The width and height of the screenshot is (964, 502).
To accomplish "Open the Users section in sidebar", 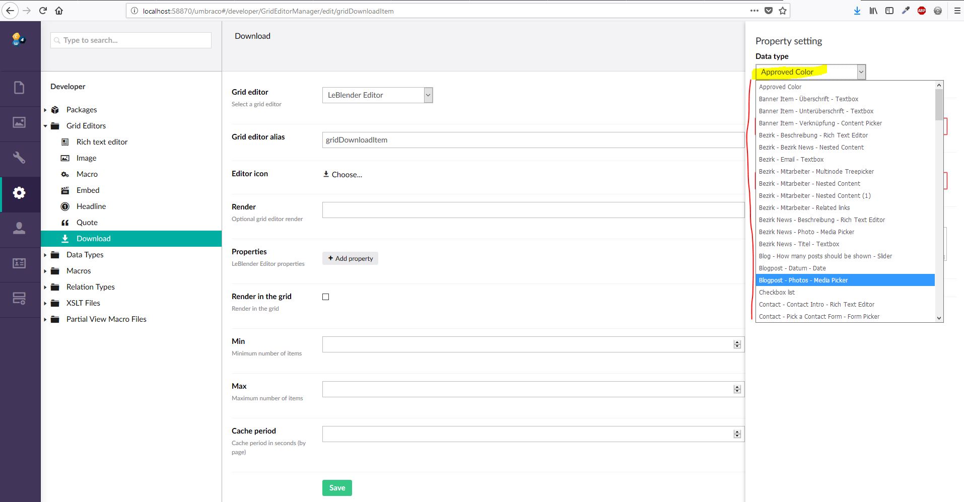I will click(19, 228).
